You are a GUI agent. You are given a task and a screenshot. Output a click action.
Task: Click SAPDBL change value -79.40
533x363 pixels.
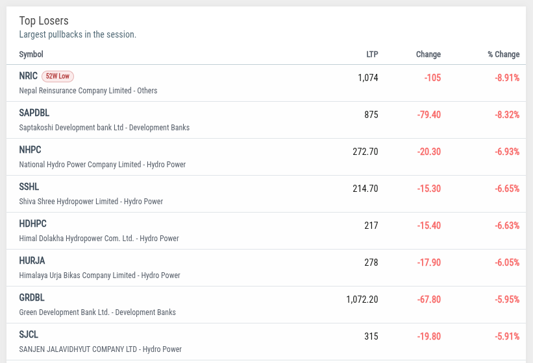pyautogui.click(x=429, y=115)
